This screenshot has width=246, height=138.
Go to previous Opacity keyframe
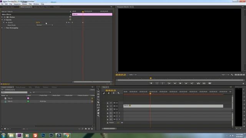pos(66,23)
